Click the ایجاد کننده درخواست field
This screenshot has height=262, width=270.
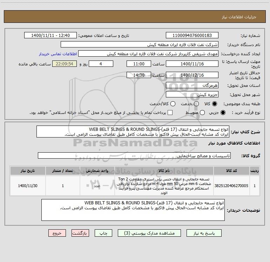pos(148,54)
